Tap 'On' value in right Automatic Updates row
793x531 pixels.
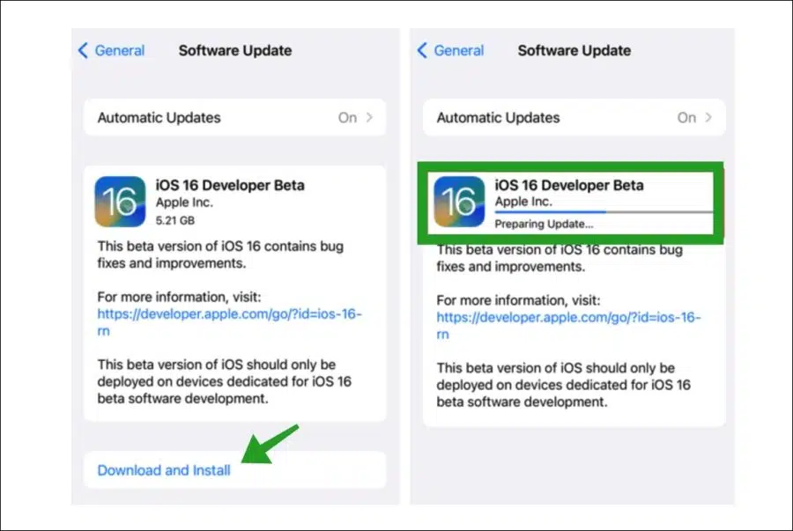click(686, 118)
